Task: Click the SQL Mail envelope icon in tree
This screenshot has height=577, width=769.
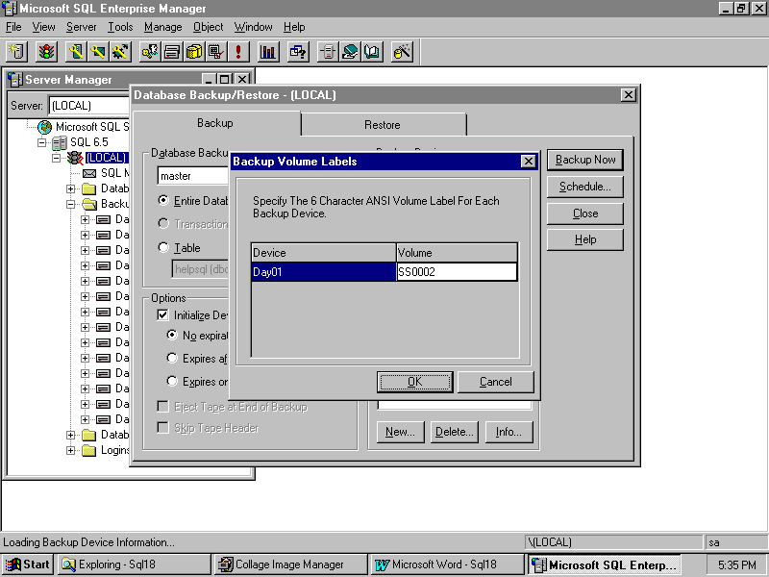Action: pyautogui.click(x=89, y=173)
